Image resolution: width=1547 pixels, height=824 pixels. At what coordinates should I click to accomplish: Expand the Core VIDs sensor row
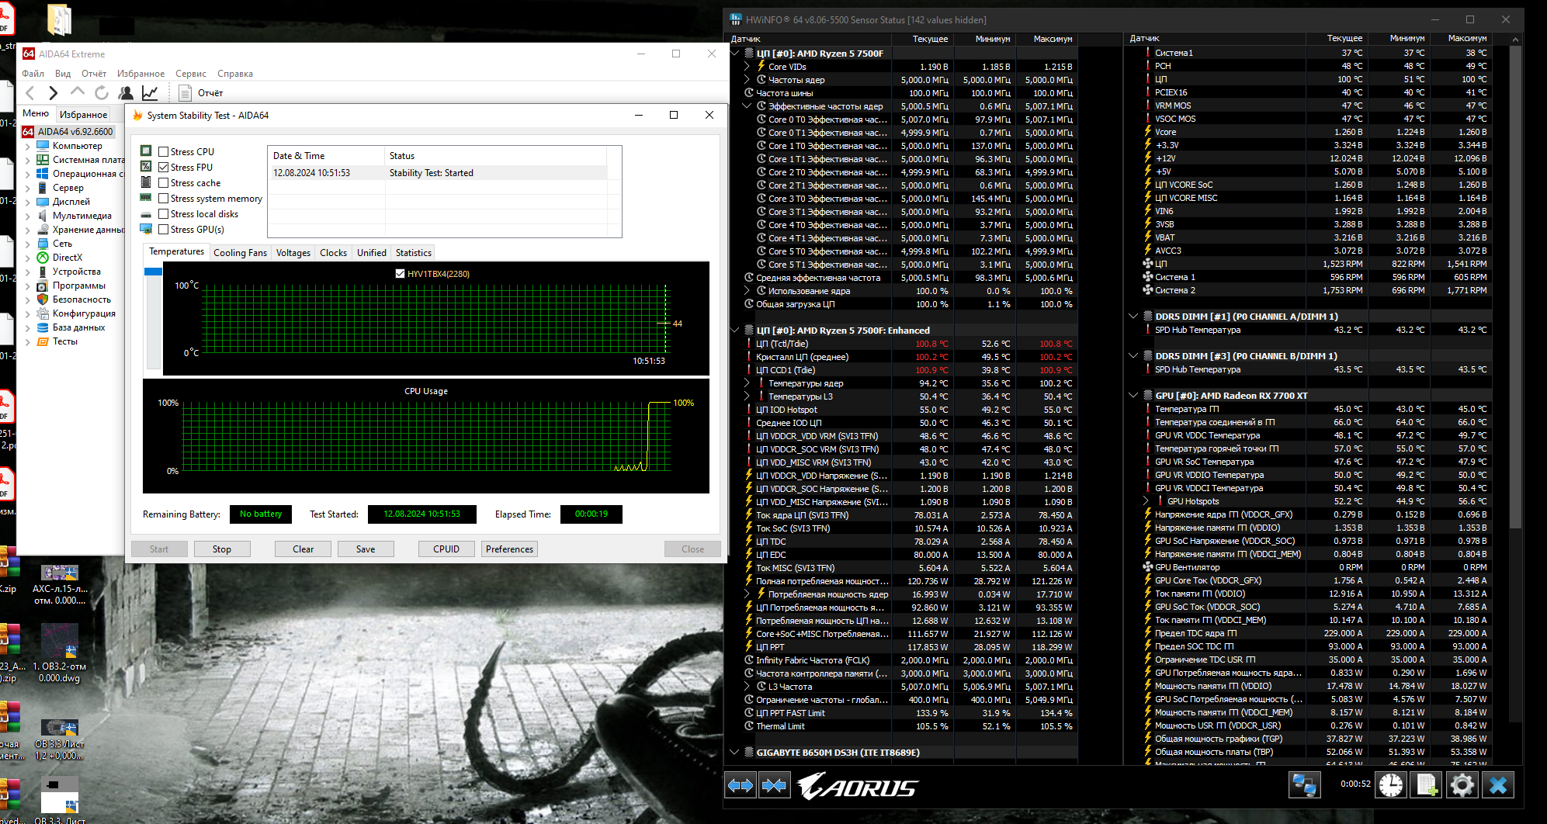[747, 67]
